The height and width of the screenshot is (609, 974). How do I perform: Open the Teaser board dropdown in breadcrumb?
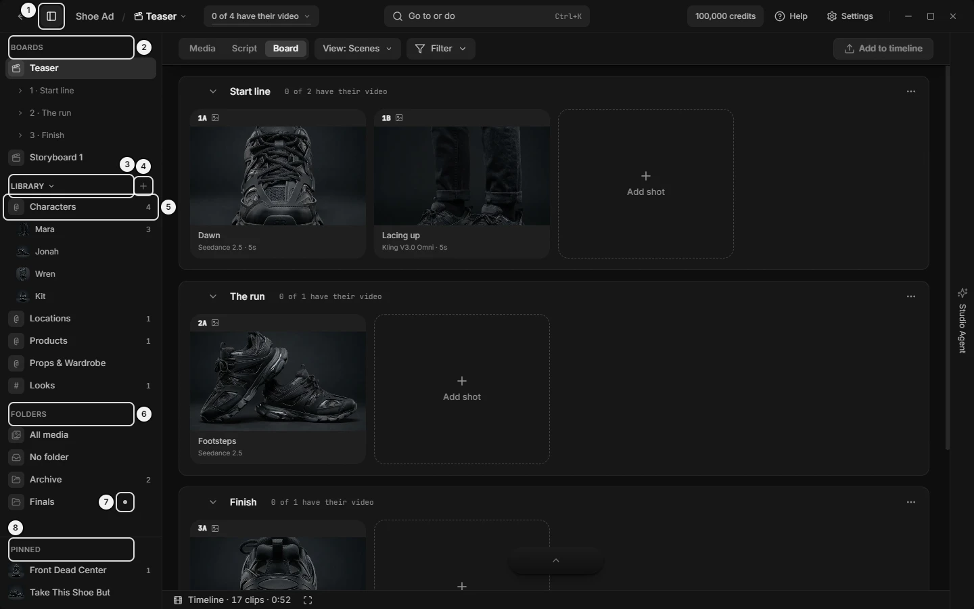160,16
